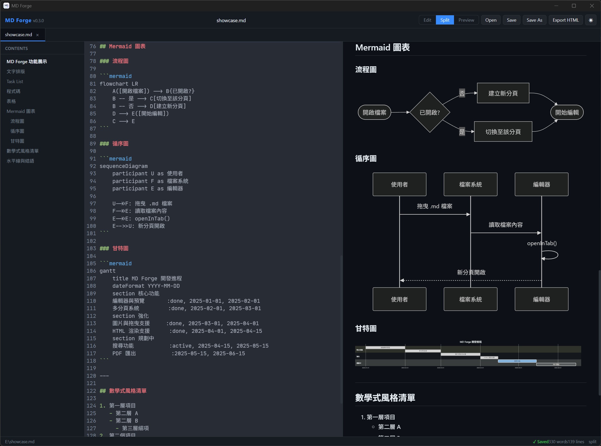Click the Gantt chart thumbnail in the preview

click(x=468, y=355)
